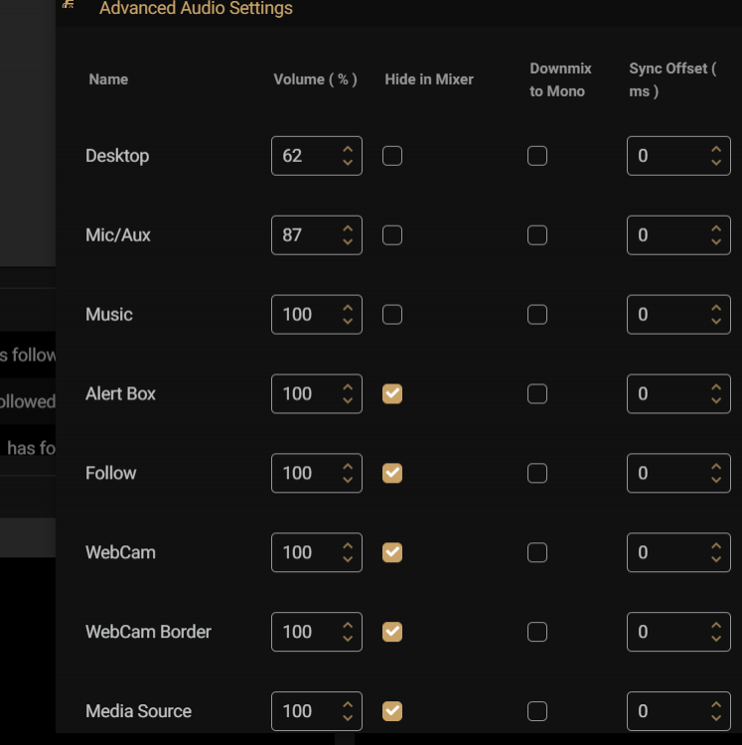Image resolution: width=742 pixels, height=745 pixels.
Task: Increase Media Source sync offset with the up arrow
Action: click(716, 705)
